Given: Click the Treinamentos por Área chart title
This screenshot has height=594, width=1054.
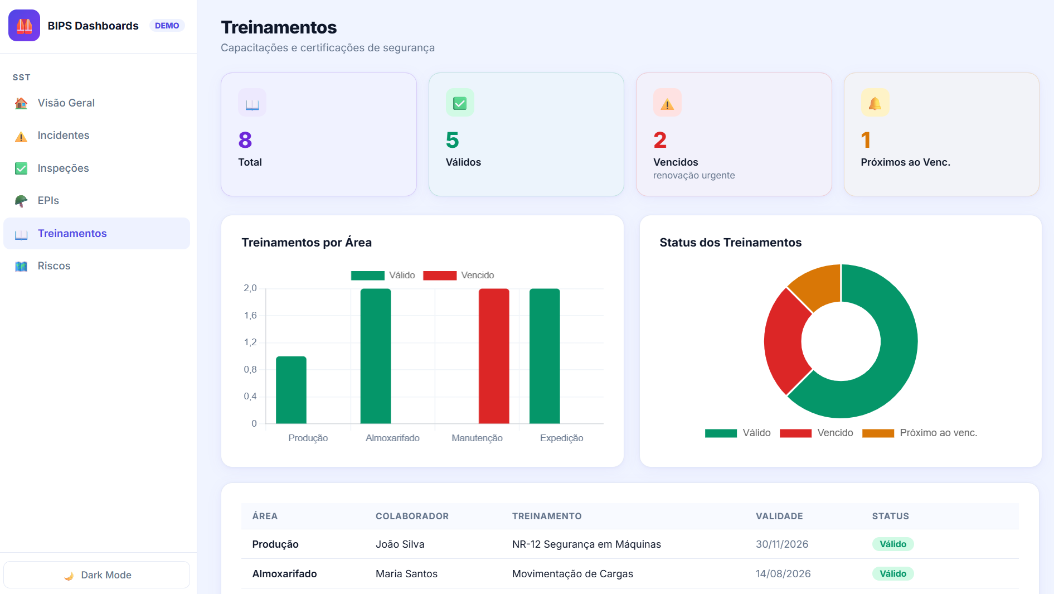Looking at the screenshot, I should 307,243.
